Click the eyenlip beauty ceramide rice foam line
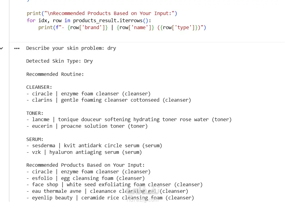Screen dimensions: 285x203 point(110,198)
